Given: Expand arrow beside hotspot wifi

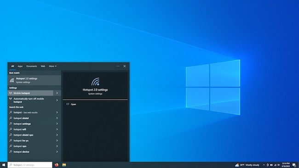Looking at the screenshot, I should pos(57,129).
